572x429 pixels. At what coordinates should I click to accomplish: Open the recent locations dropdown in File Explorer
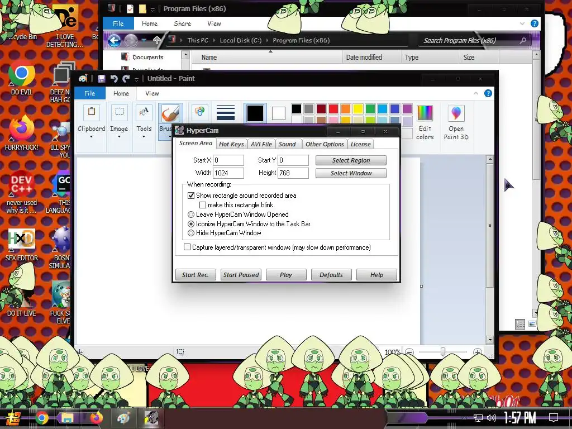click(x=144, y=40)
